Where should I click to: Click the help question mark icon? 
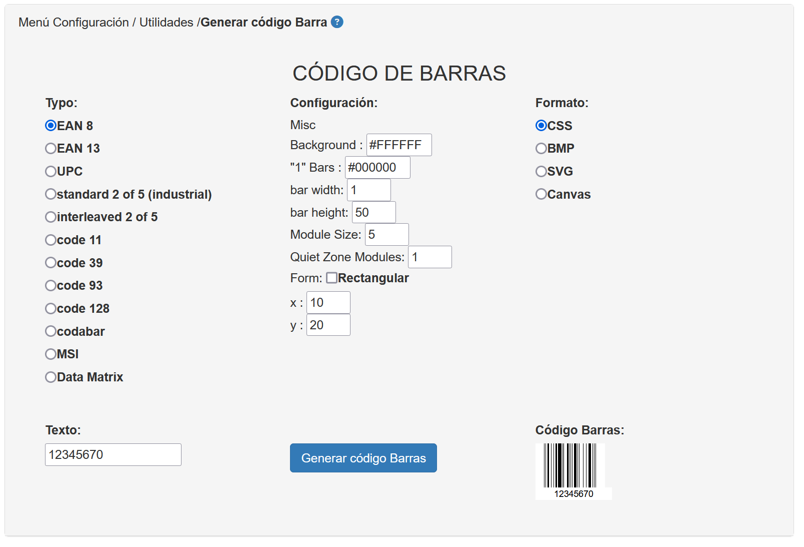[337, 22]
